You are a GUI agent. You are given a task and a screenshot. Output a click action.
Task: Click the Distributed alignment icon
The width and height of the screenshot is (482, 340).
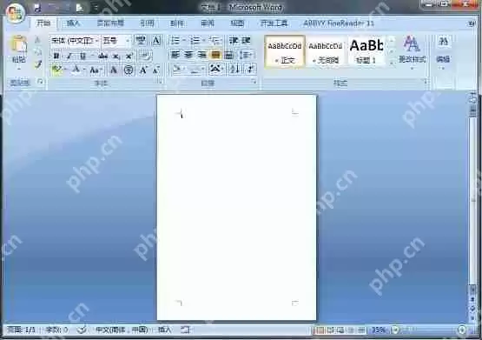click(x=229, y=55)
